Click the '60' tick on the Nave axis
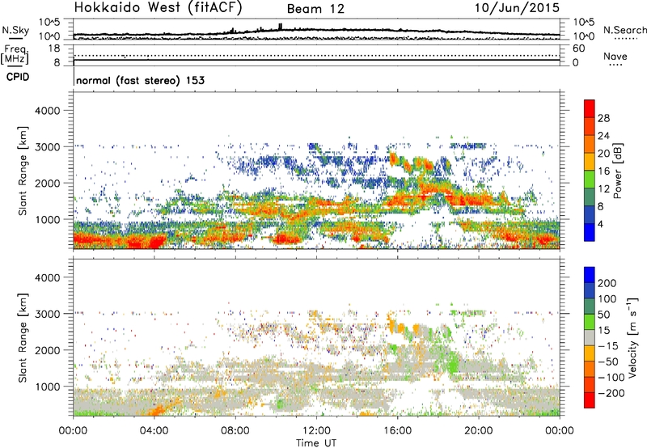The height and width of the screenshot is (448, 647). 579,49
